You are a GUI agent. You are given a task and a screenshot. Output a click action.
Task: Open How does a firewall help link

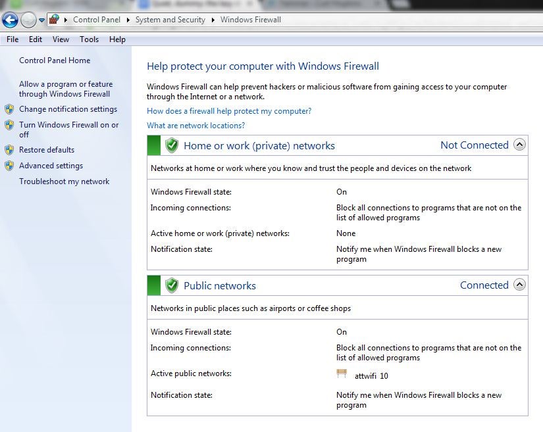coord(229,111)
